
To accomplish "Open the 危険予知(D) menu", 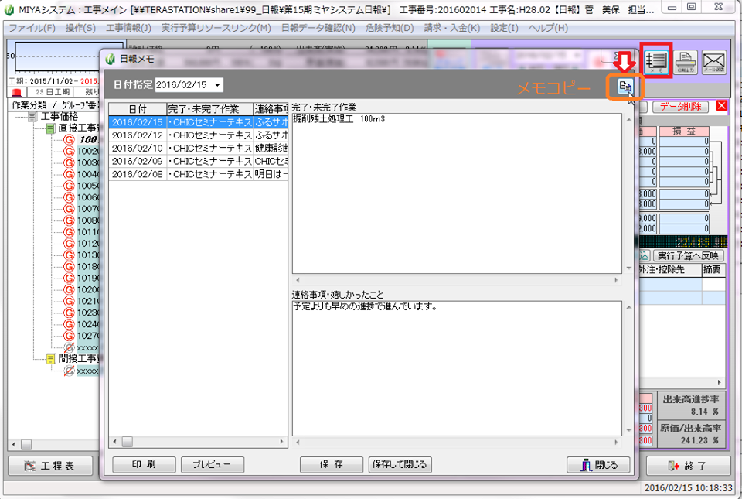I will (x=390, y=28).
